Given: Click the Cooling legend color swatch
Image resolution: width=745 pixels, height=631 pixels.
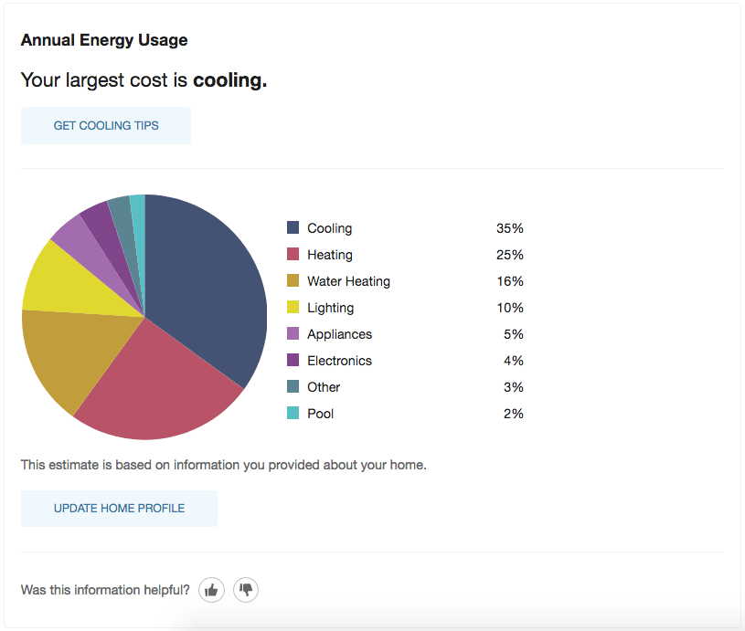Looking at the screenshot, I should click(x=293, y=227).
